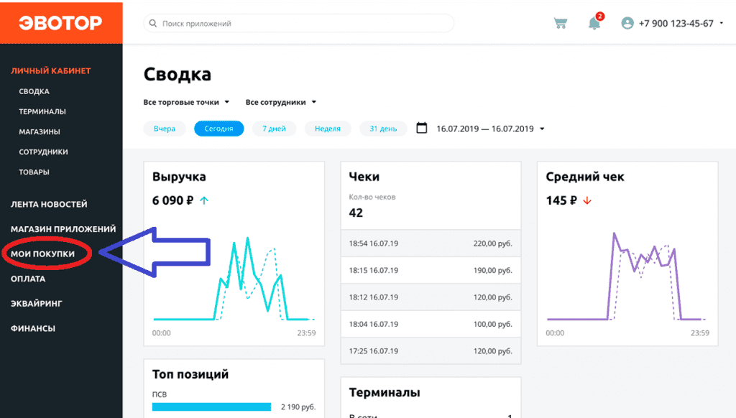Go to 'Сводка' in sidebar
Viewport: 736px width, 418px height.
tap(34, 91)
